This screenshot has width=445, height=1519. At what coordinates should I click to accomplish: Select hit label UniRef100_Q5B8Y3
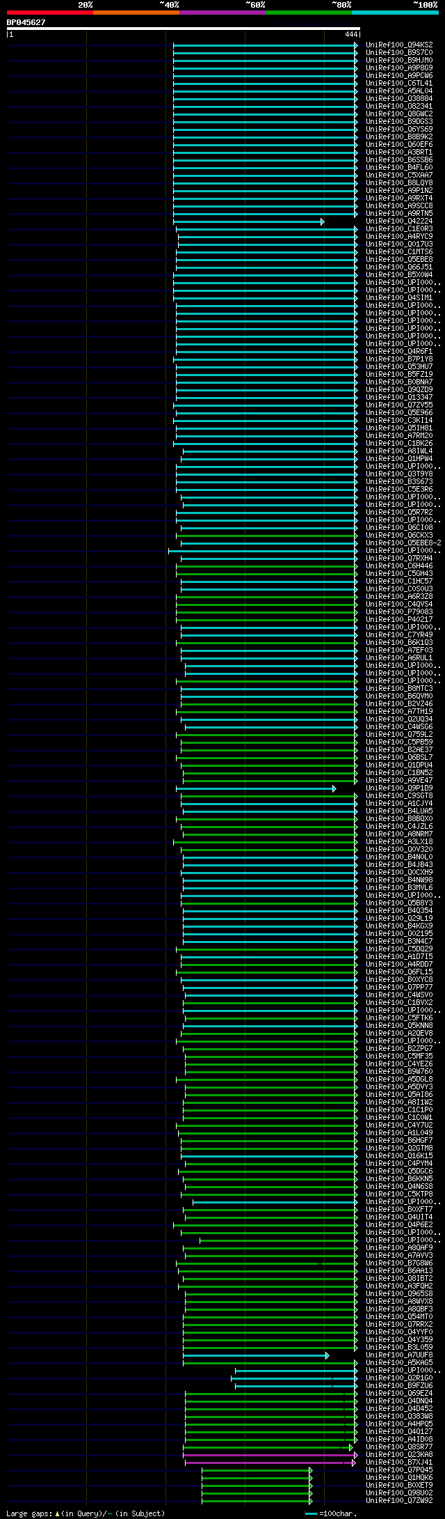pyautogui.click(x=399, y=903)
